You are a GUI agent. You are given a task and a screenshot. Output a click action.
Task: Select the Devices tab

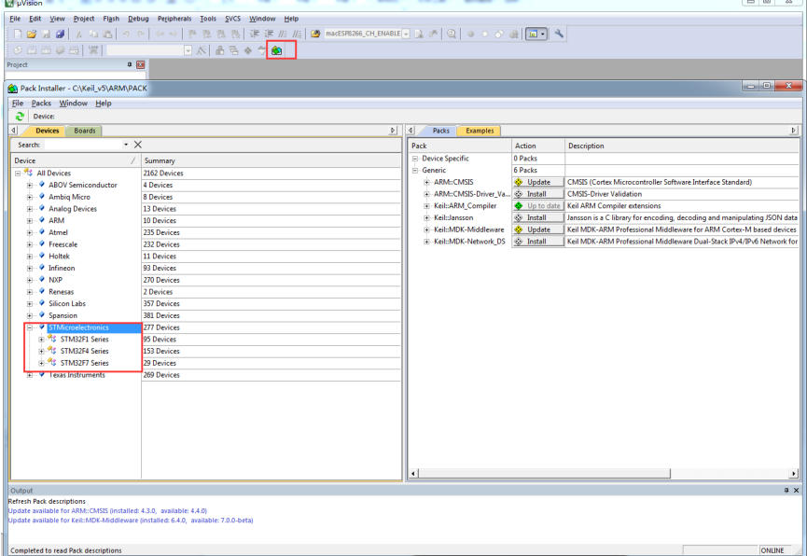coord(48,131)
